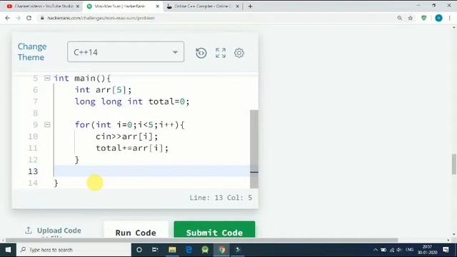Click the browser address bar URL

[101, 18]
